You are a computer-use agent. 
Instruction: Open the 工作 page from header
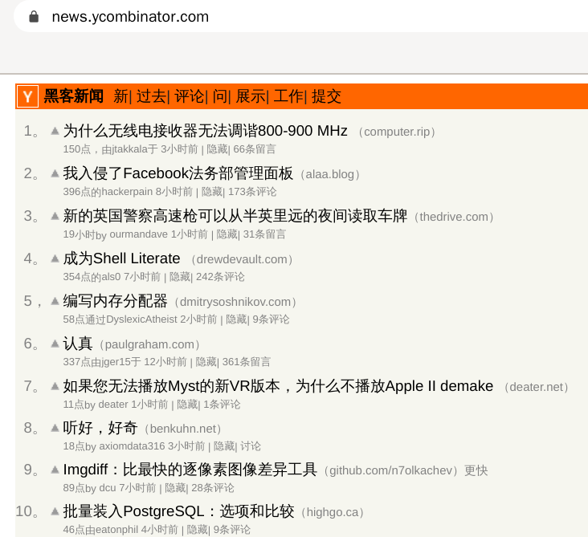[x=288, y=96]
